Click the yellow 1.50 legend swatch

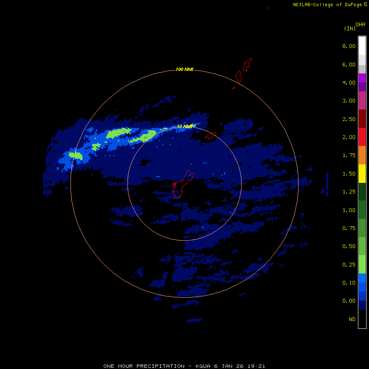click(362, 173)
